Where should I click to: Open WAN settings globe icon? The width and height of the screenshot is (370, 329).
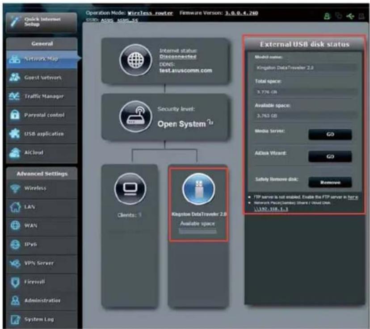(x=42, y=225)
